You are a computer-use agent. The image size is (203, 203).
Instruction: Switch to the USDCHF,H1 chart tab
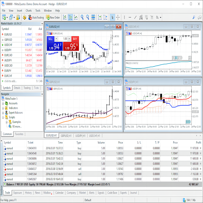(95, 136)
